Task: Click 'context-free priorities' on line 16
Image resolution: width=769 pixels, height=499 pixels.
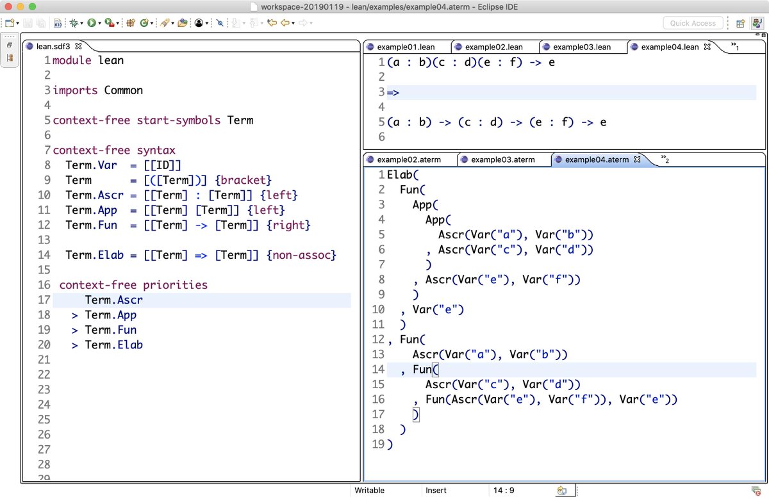Action: [x=133, y=285]
